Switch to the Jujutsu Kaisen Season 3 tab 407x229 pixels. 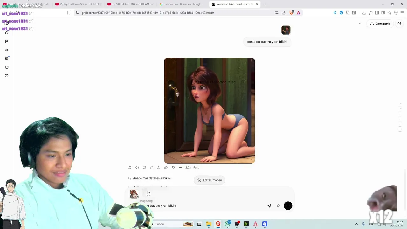click(x=78, y=4)
